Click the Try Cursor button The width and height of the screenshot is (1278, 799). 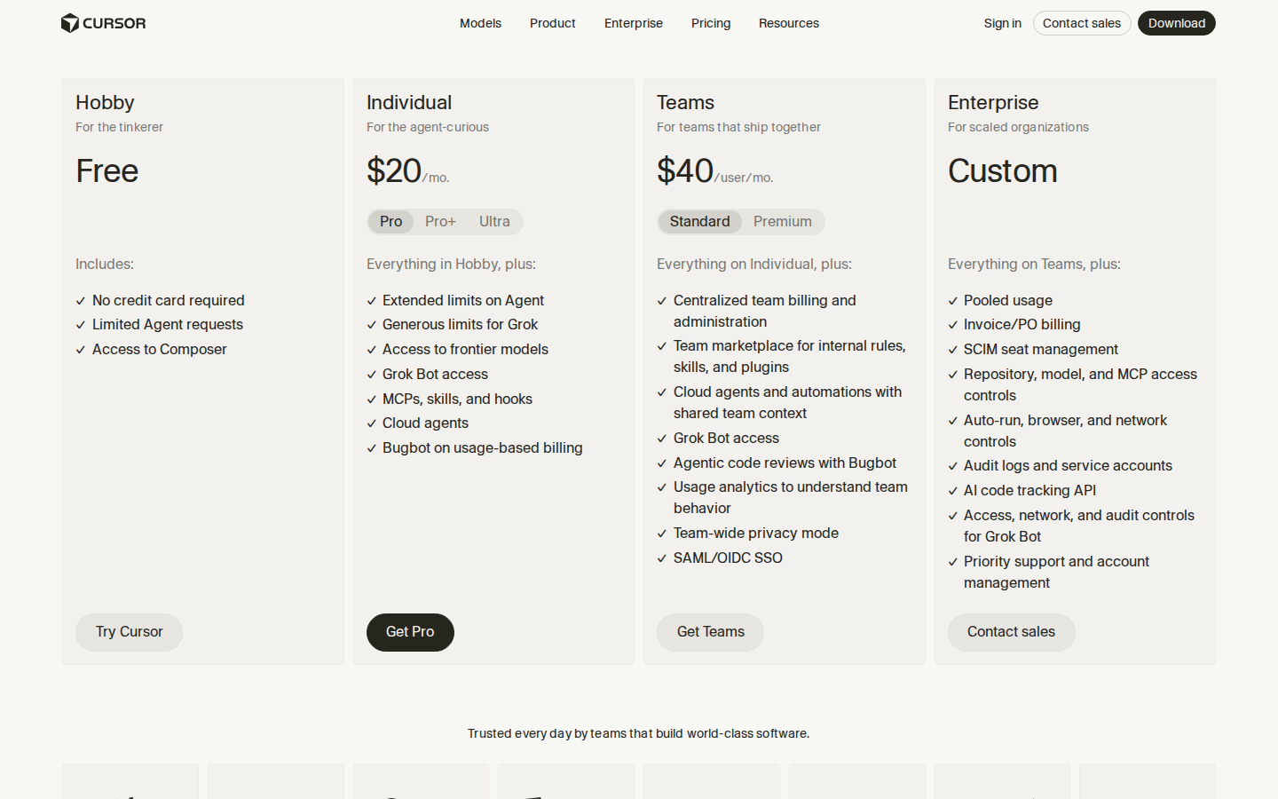coord(130,632)
